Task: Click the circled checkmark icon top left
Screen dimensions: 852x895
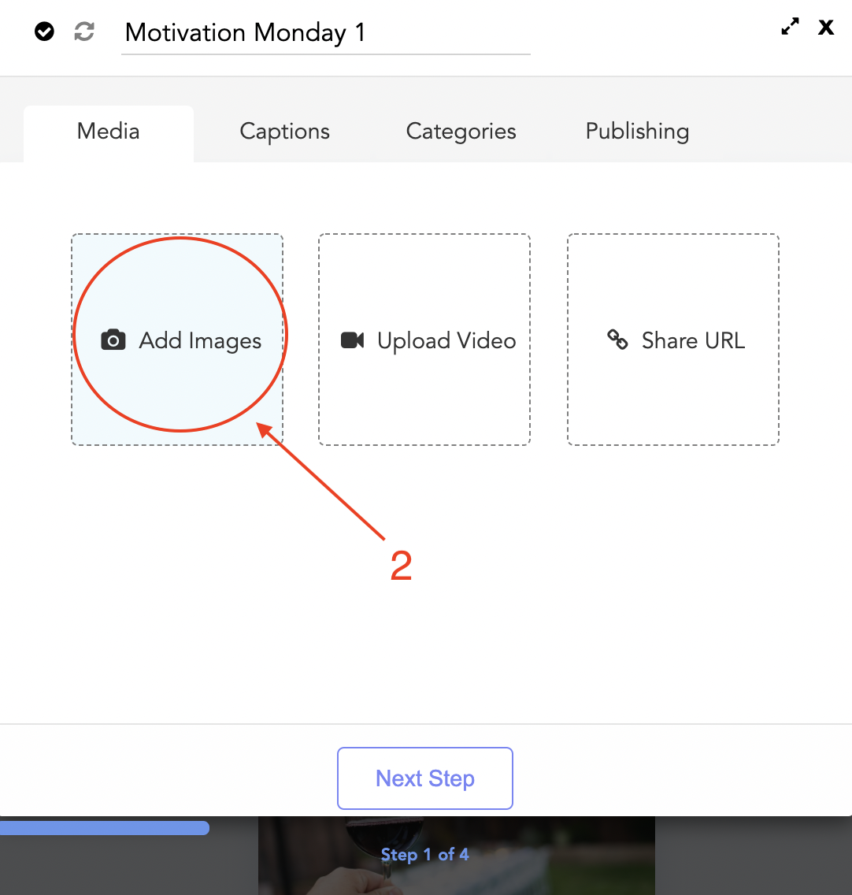Action: (x=44, y=32)
